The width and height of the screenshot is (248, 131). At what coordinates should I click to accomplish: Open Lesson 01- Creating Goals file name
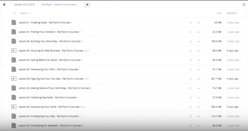[x=46, y=23]
